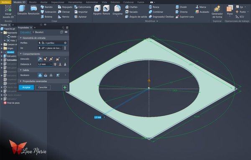251x160 pixels.
Task: Select the New solid boolean option
Action: [58, 75]
